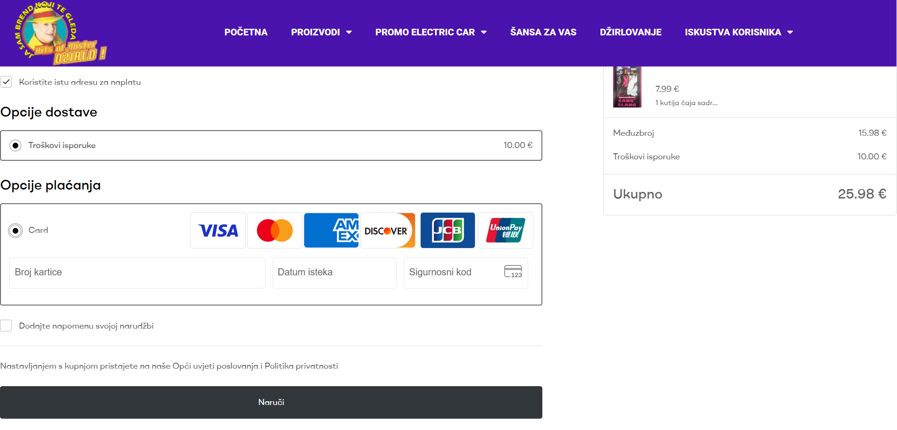
Task: Click the '1 kutija čaja sadr...' description
Action: pos(686,103)
